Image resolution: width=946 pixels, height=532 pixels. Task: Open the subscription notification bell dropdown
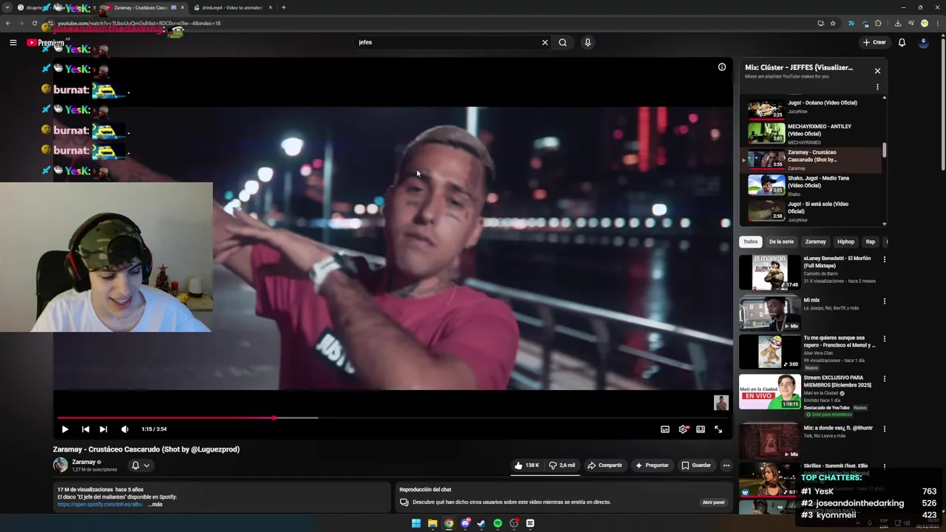pyautogui.click(x=140, y=465)
